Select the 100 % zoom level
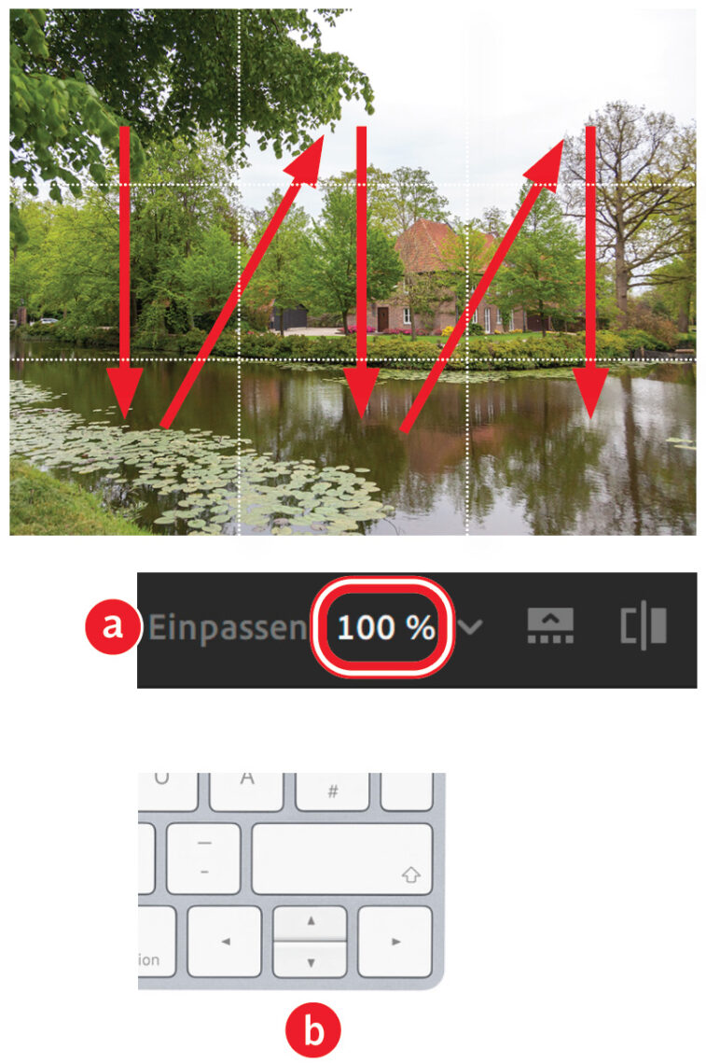706x1064 pixels. (x=385, y=627)
